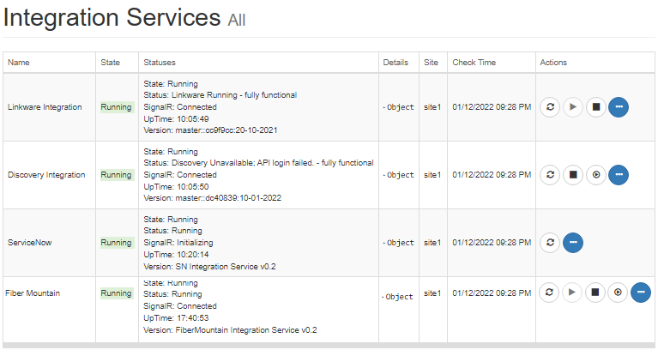Image resolution: width=658 pixels, height=350 pixels.
Task: Start the Linkware Integration service
Action: [x=573, y=107]
